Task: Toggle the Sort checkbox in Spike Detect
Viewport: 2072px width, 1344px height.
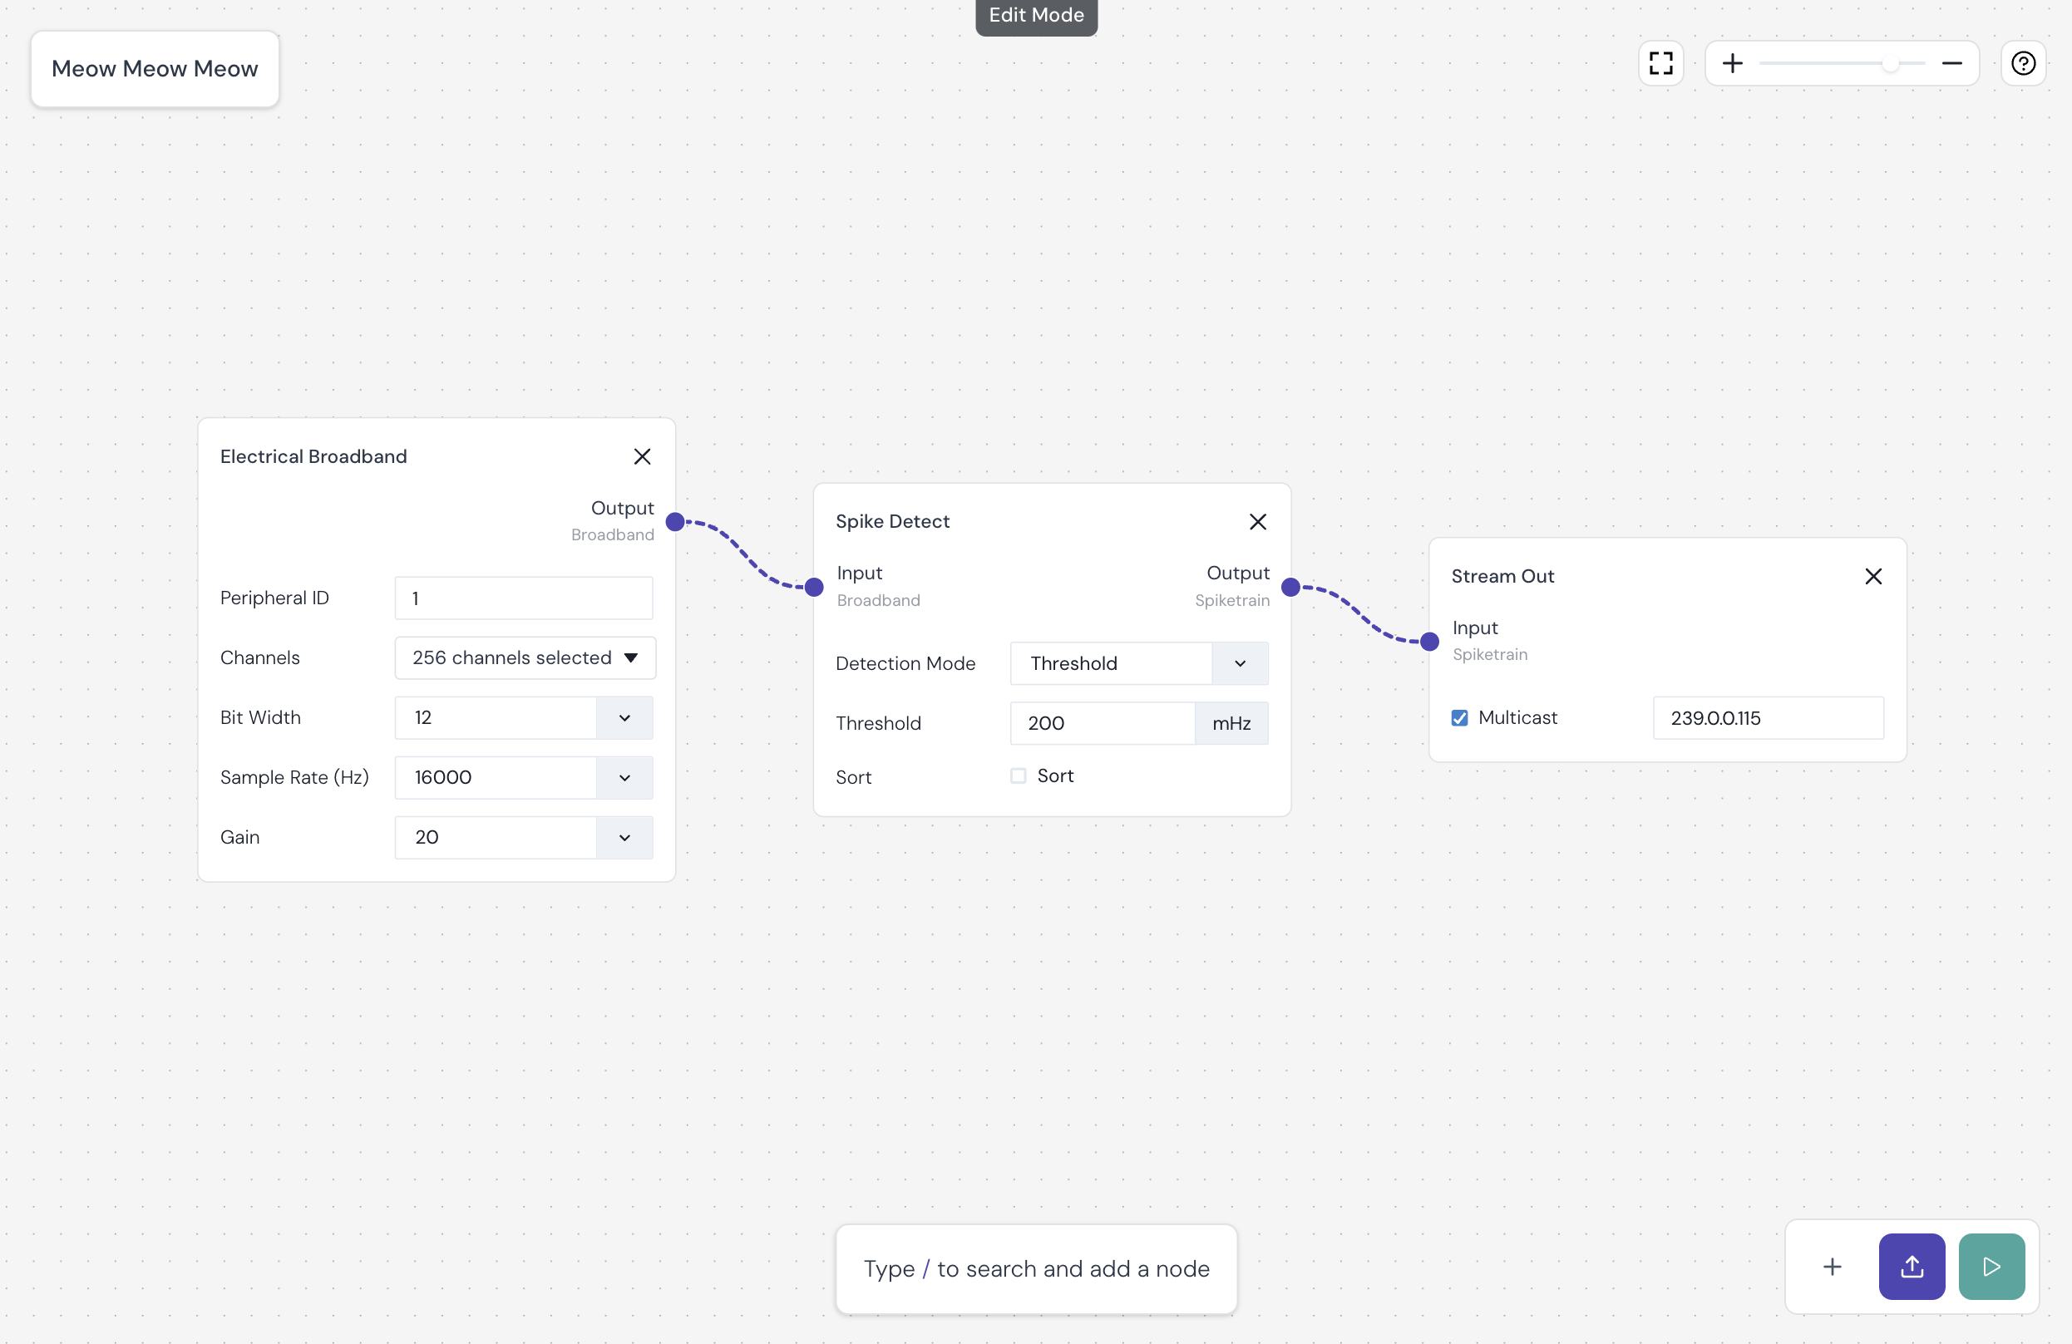Action: pyautogui.click(x=1019, y=775)
